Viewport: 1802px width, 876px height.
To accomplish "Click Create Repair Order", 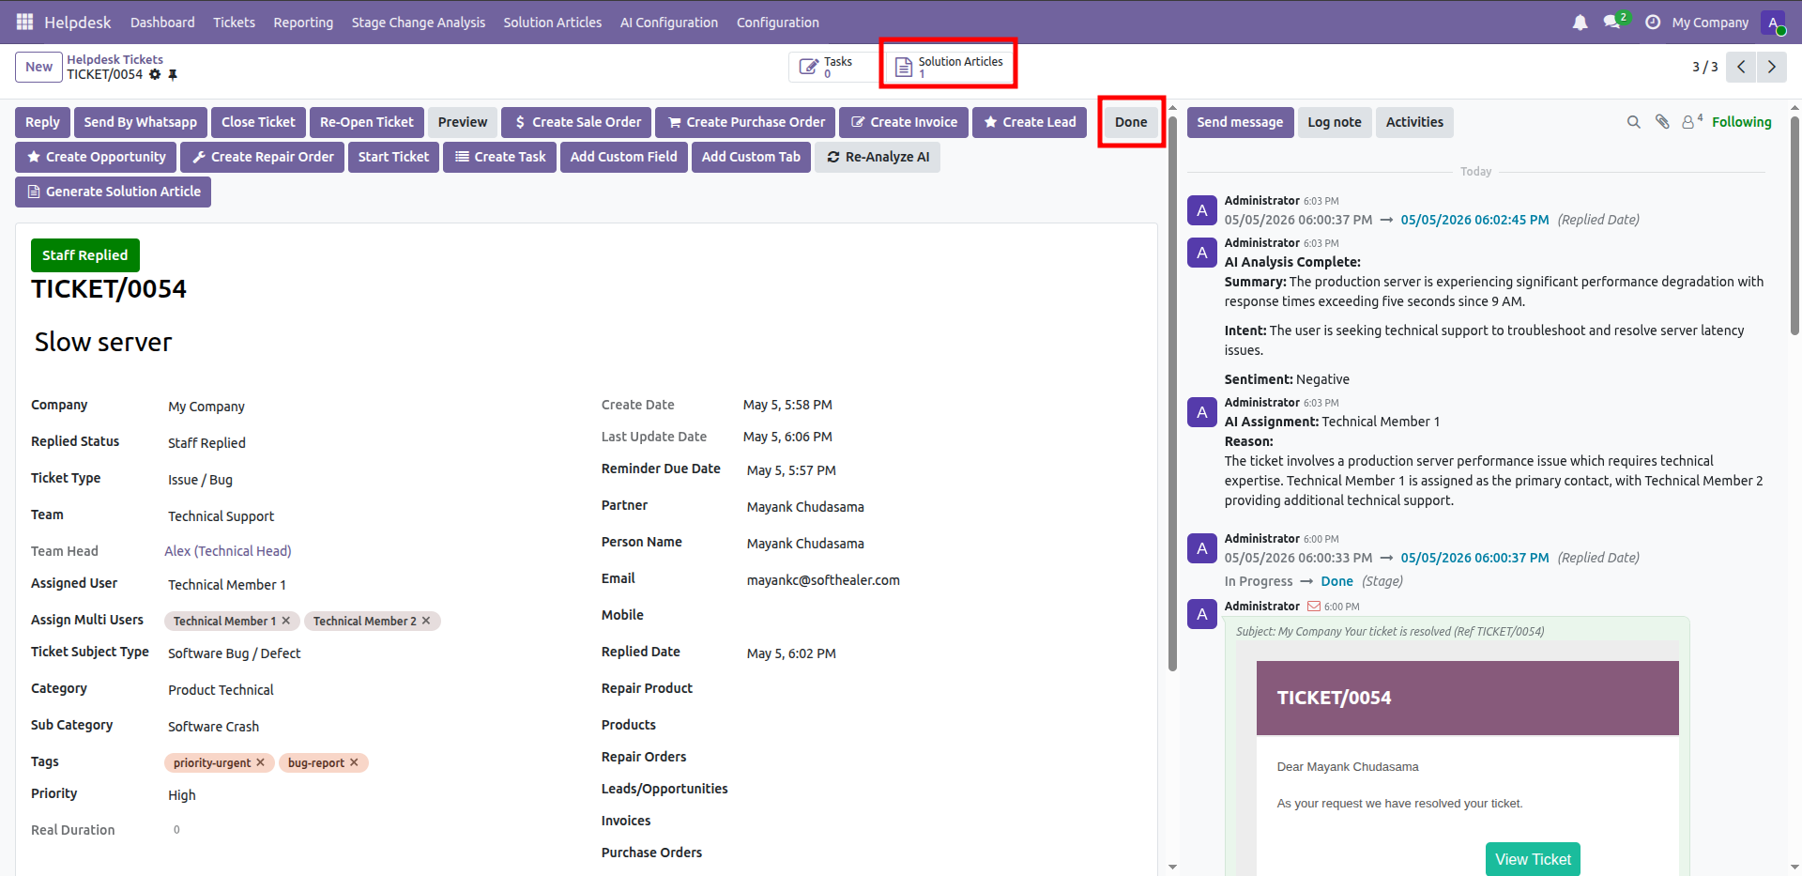I will pos(262,157).
